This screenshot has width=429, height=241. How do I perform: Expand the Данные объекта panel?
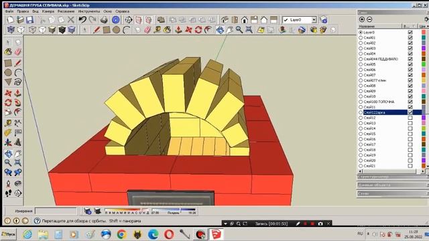(x=393, y=185)
